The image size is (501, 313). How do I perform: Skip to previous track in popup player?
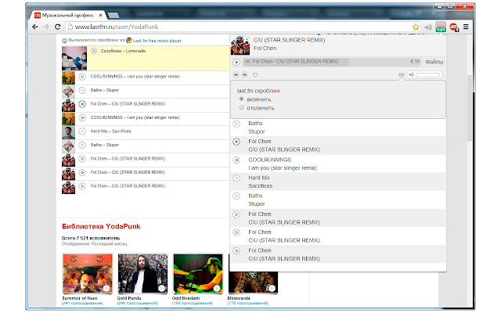(x=236, y=75)
